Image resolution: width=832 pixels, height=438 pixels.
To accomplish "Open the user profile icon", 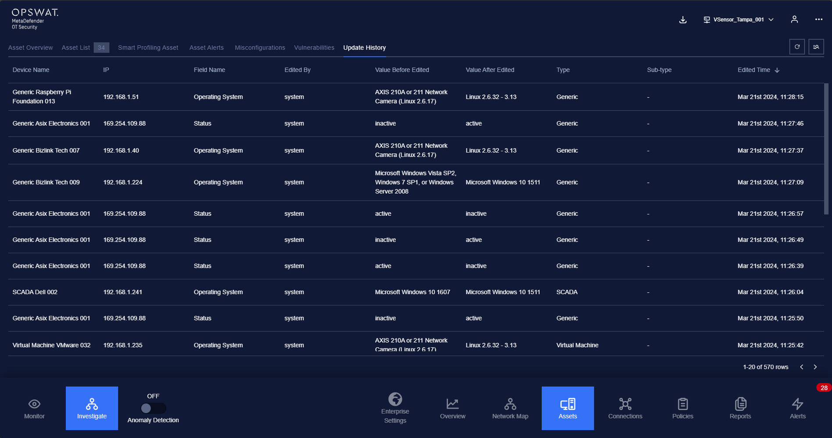I will (x=794, y=19).
